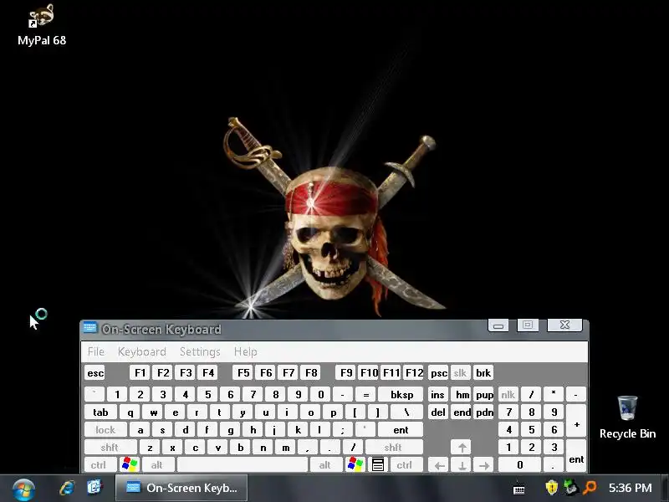The height and width of the screenshot is (502, 669).
Task: Click the letter q key
Action: pos(130,412)
